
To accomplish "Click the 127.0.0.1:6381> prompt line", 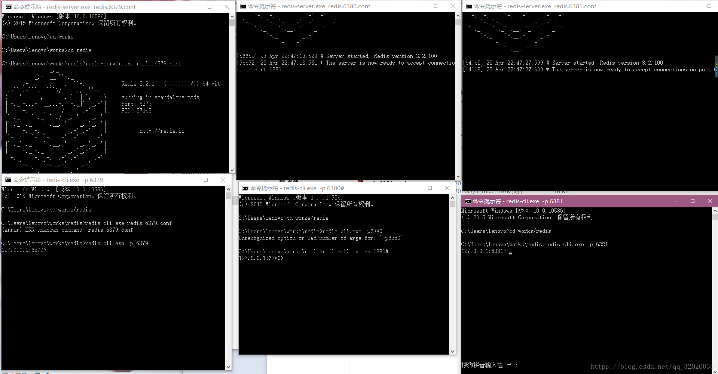I will pyautogui.click(x=484, y=251).
